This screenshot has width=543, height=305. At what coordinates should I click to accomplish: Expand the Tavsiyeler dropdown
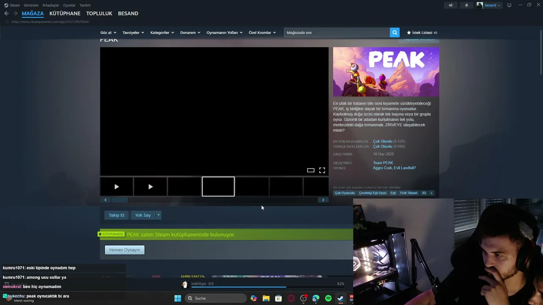133,33
